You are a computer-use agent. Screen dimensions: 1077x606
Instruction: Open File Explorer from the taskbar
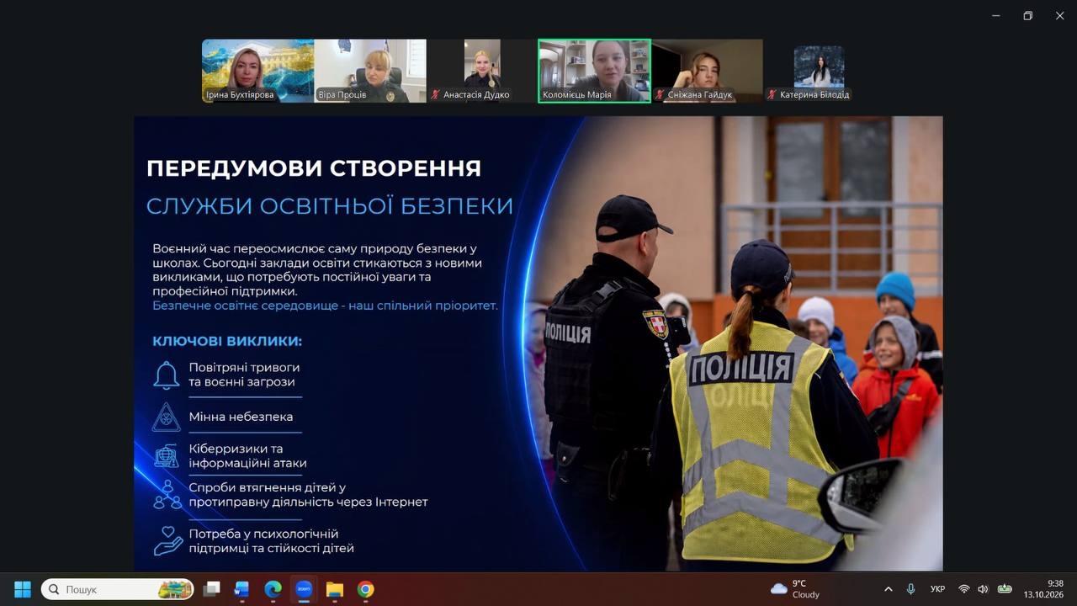pos(335,589)
